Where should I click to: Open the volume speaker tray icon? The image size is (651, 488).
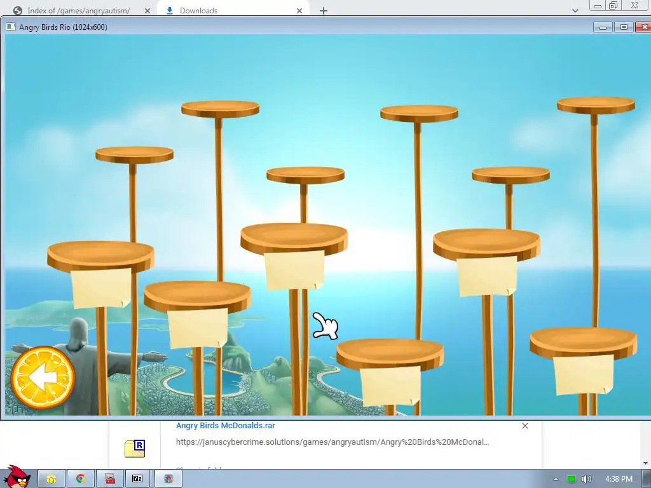tap(586, 479)
